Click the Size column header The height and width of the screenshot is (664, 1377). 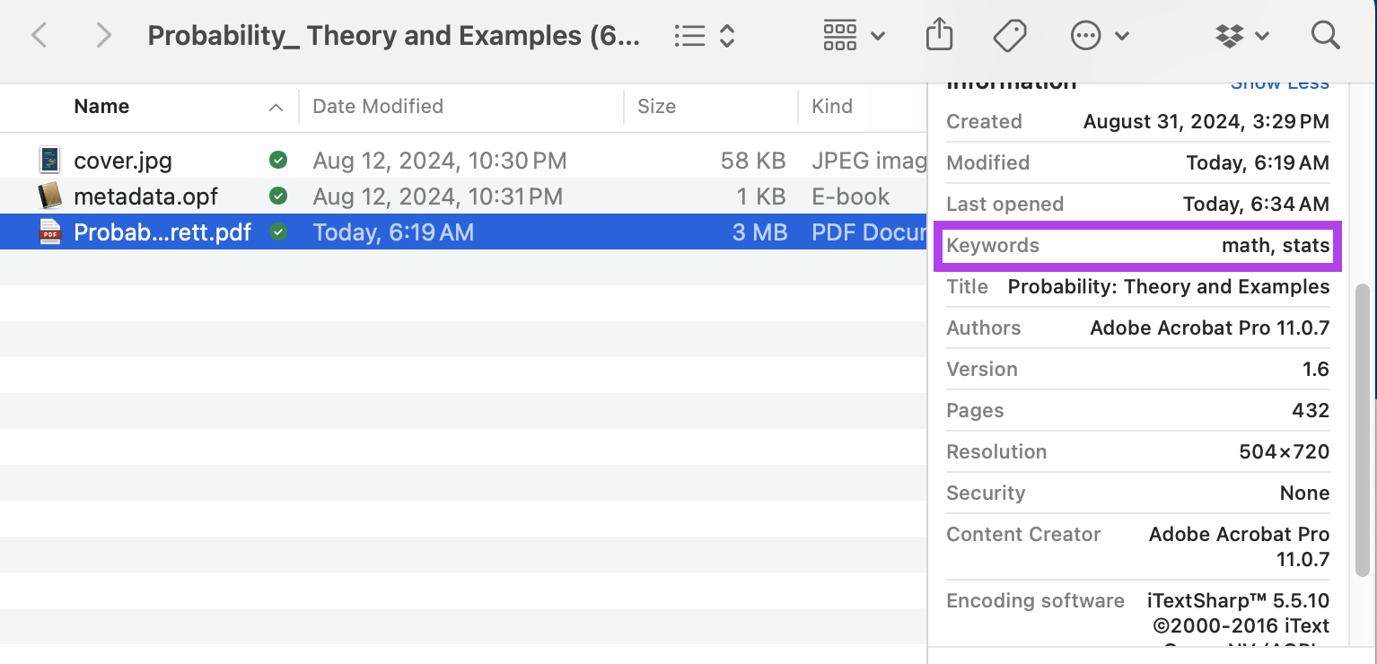(656, 107)
